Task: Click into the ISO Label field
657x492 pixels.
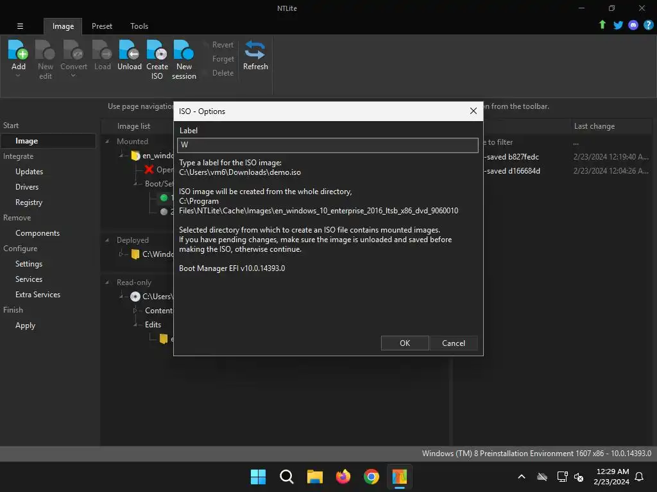Action: [x=328, y=145]
